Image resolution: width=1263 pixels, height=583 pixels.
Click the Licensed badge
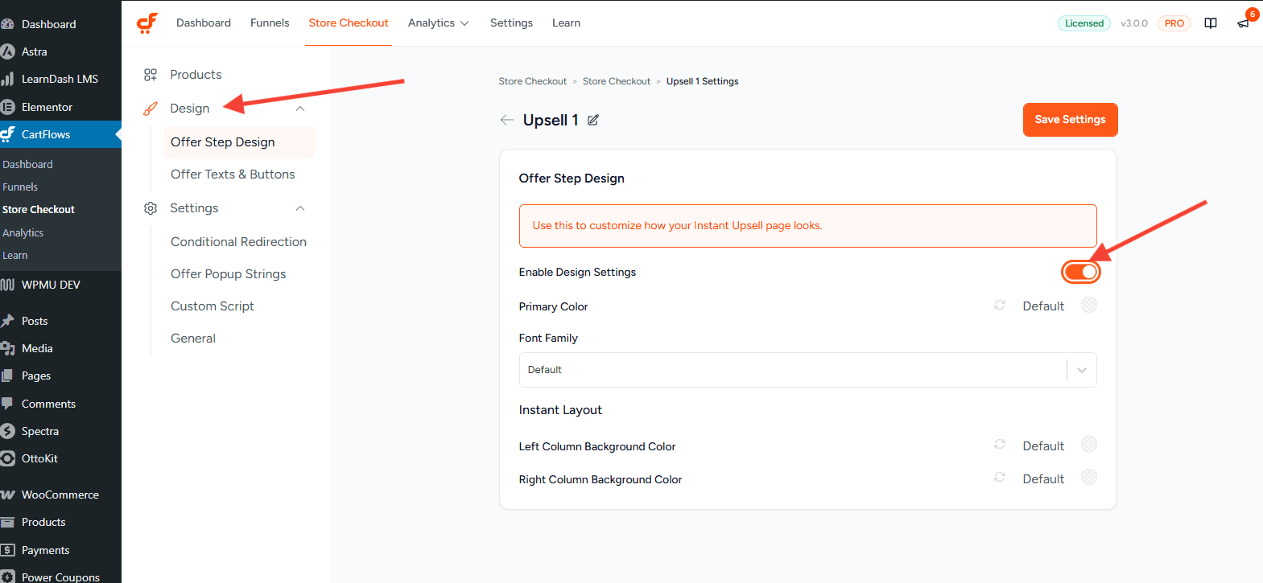(x=1084, y=23)
